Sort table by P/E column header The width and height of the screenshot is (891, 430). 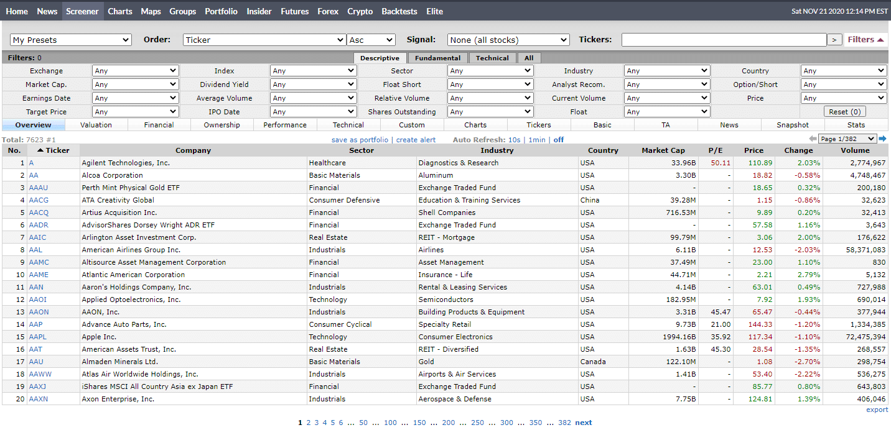(x=715, y=150)
